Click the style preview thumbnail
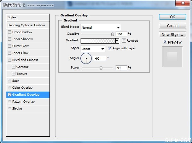 [x=172, y=57]
